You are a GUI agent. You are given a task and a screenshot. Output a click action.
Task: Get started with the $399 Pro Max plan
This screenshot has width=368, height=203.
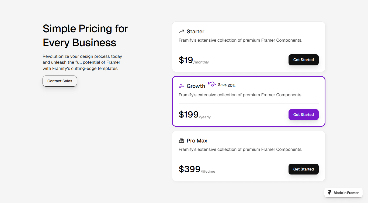point(303,169)
